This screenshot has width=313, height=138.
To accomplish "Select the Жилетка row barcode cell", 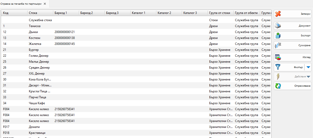I will (65, 44).
